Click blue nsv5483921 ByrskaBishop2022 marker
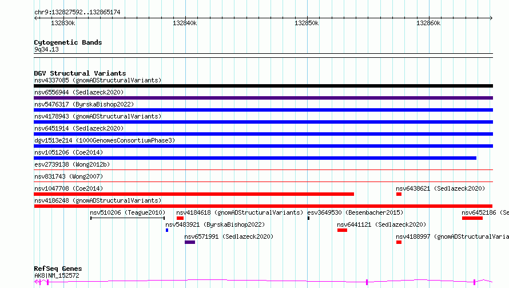 [x=167, y=230]
